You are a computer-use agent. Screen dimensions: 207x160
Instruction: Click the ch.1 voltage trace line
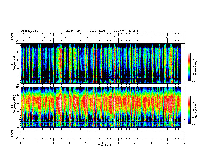tap(101, 37)
